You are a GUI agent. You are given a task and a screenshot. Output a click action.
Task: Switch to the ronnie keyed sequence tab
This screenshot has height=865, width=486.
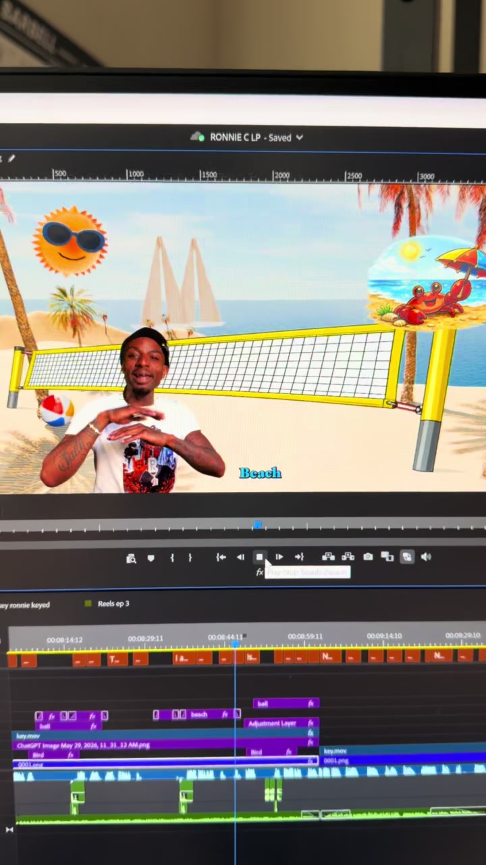click(x=25, y=605)
